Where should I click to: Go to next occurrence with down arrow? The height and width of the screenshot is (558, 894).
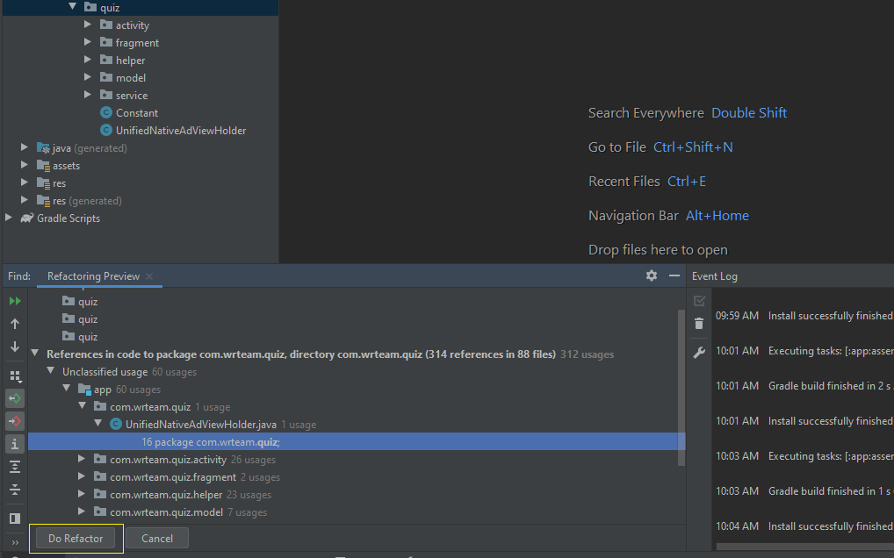(15, 347)
